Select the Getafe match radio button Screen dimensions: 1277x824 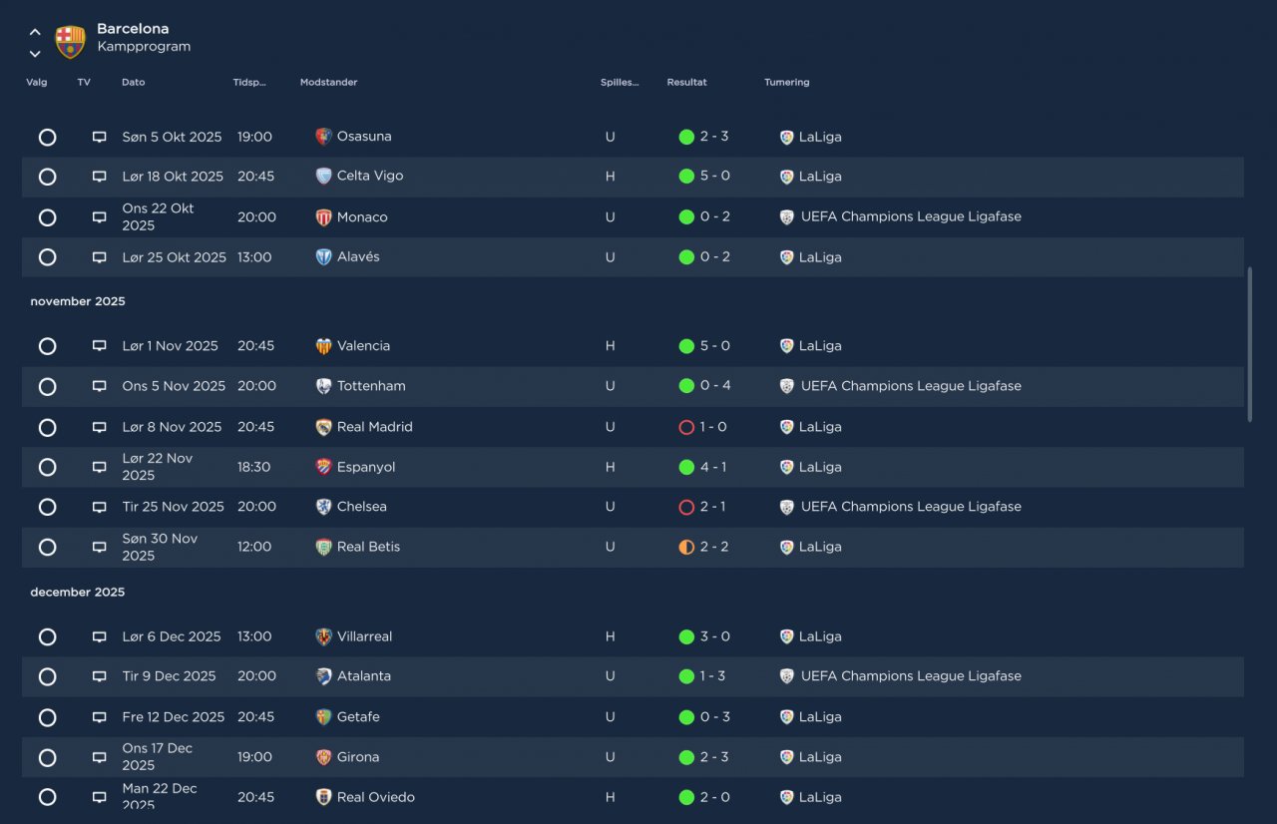tap(47, 717)
